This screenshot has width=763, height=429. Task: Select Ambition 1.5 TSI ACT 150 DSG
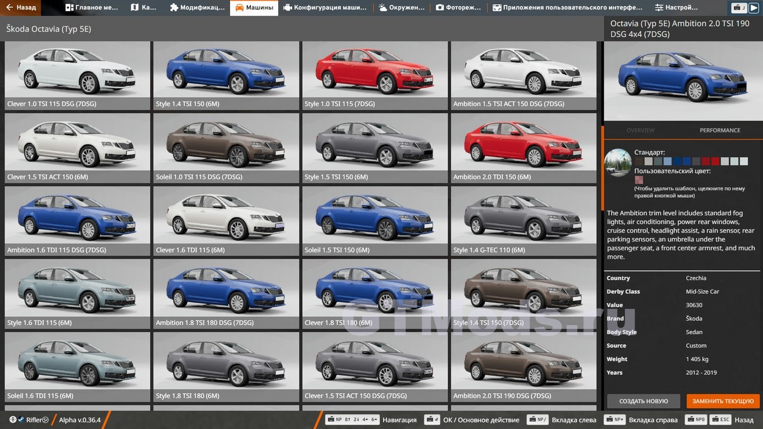[524, 75]
